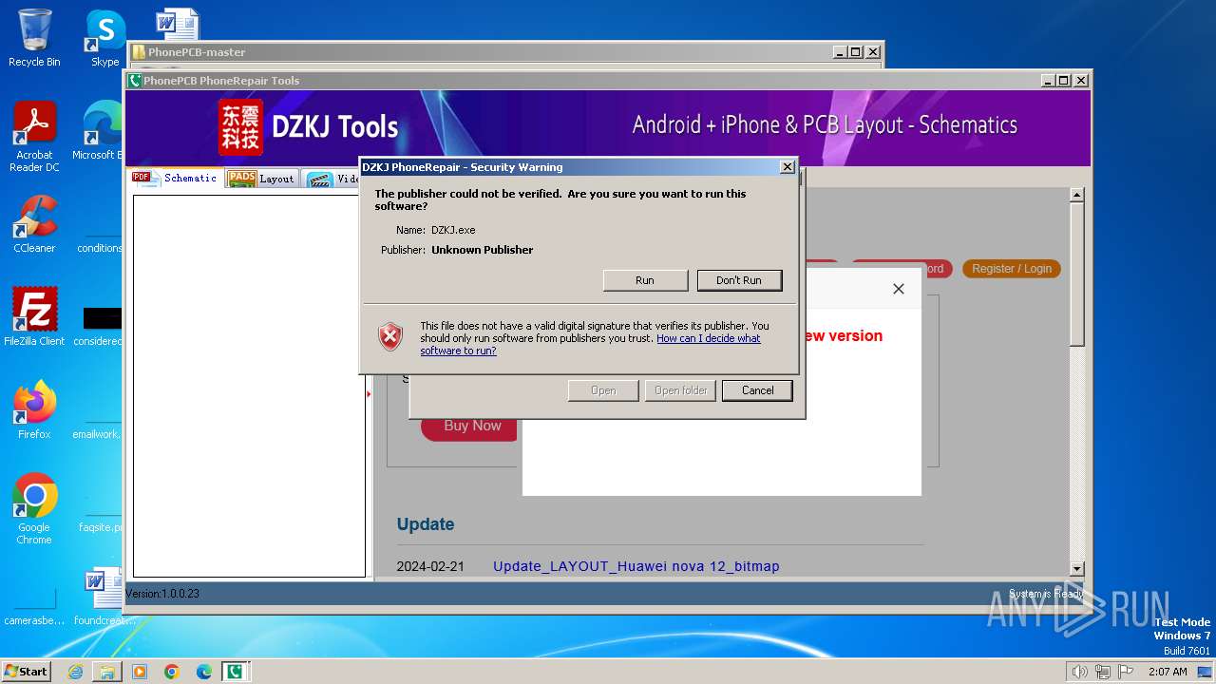The width and height of the screenshot is (1216, 684).
Task: Click the network tray icon
Action: 1103,672
